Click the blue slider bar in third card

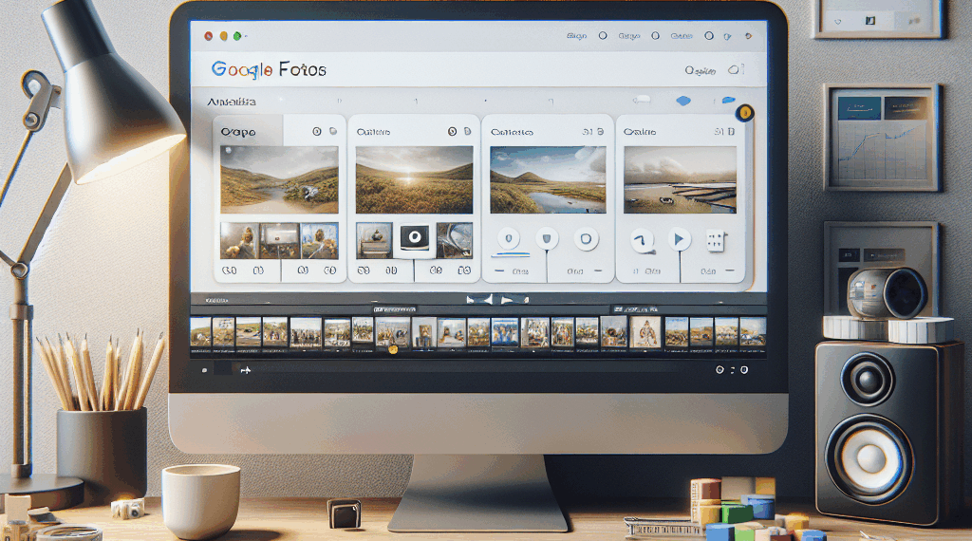click(x=510, y=254)
